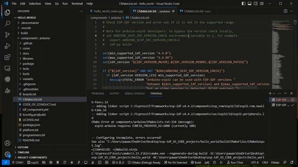Open the Explorer view in activity bar
Image resolution: width=298 pixels, height=167 pixels.
7,13
